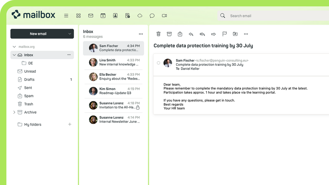
Task: Open Inbox folder actions ellipsis in sidebar
Action: click(x=69, y=55)
